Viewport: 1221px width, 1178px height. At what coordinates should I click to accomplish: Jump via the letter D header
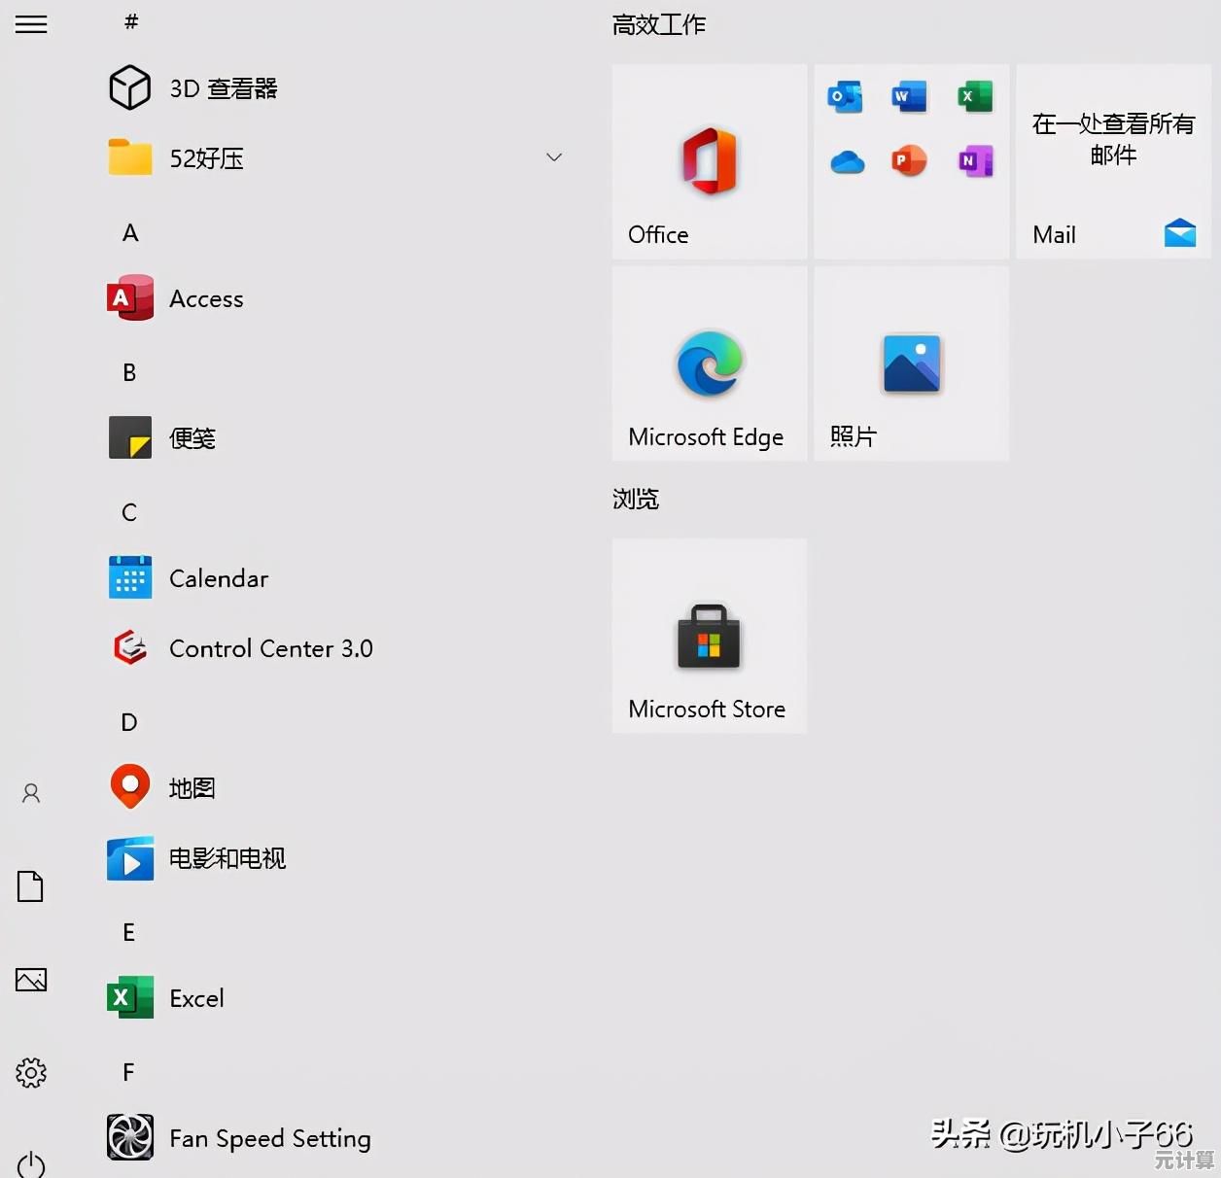(x=129, y=723)
